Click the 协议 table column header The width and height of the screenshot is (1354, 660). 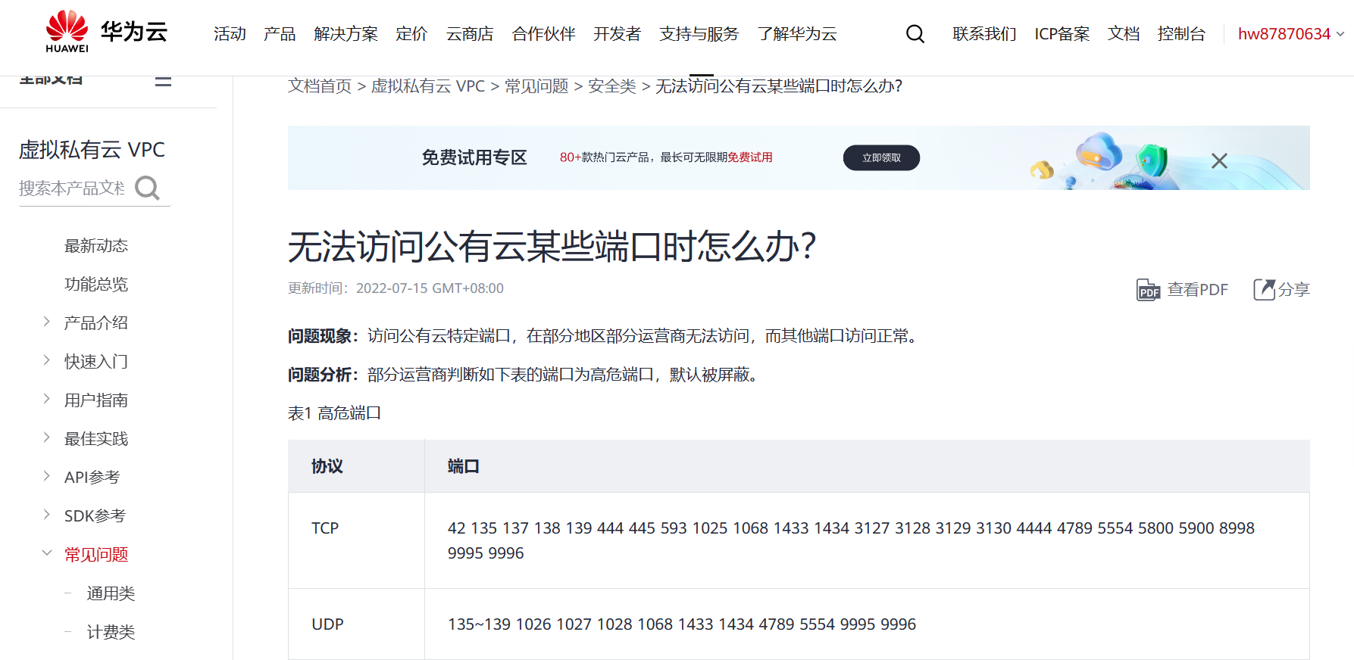[356, 466]
